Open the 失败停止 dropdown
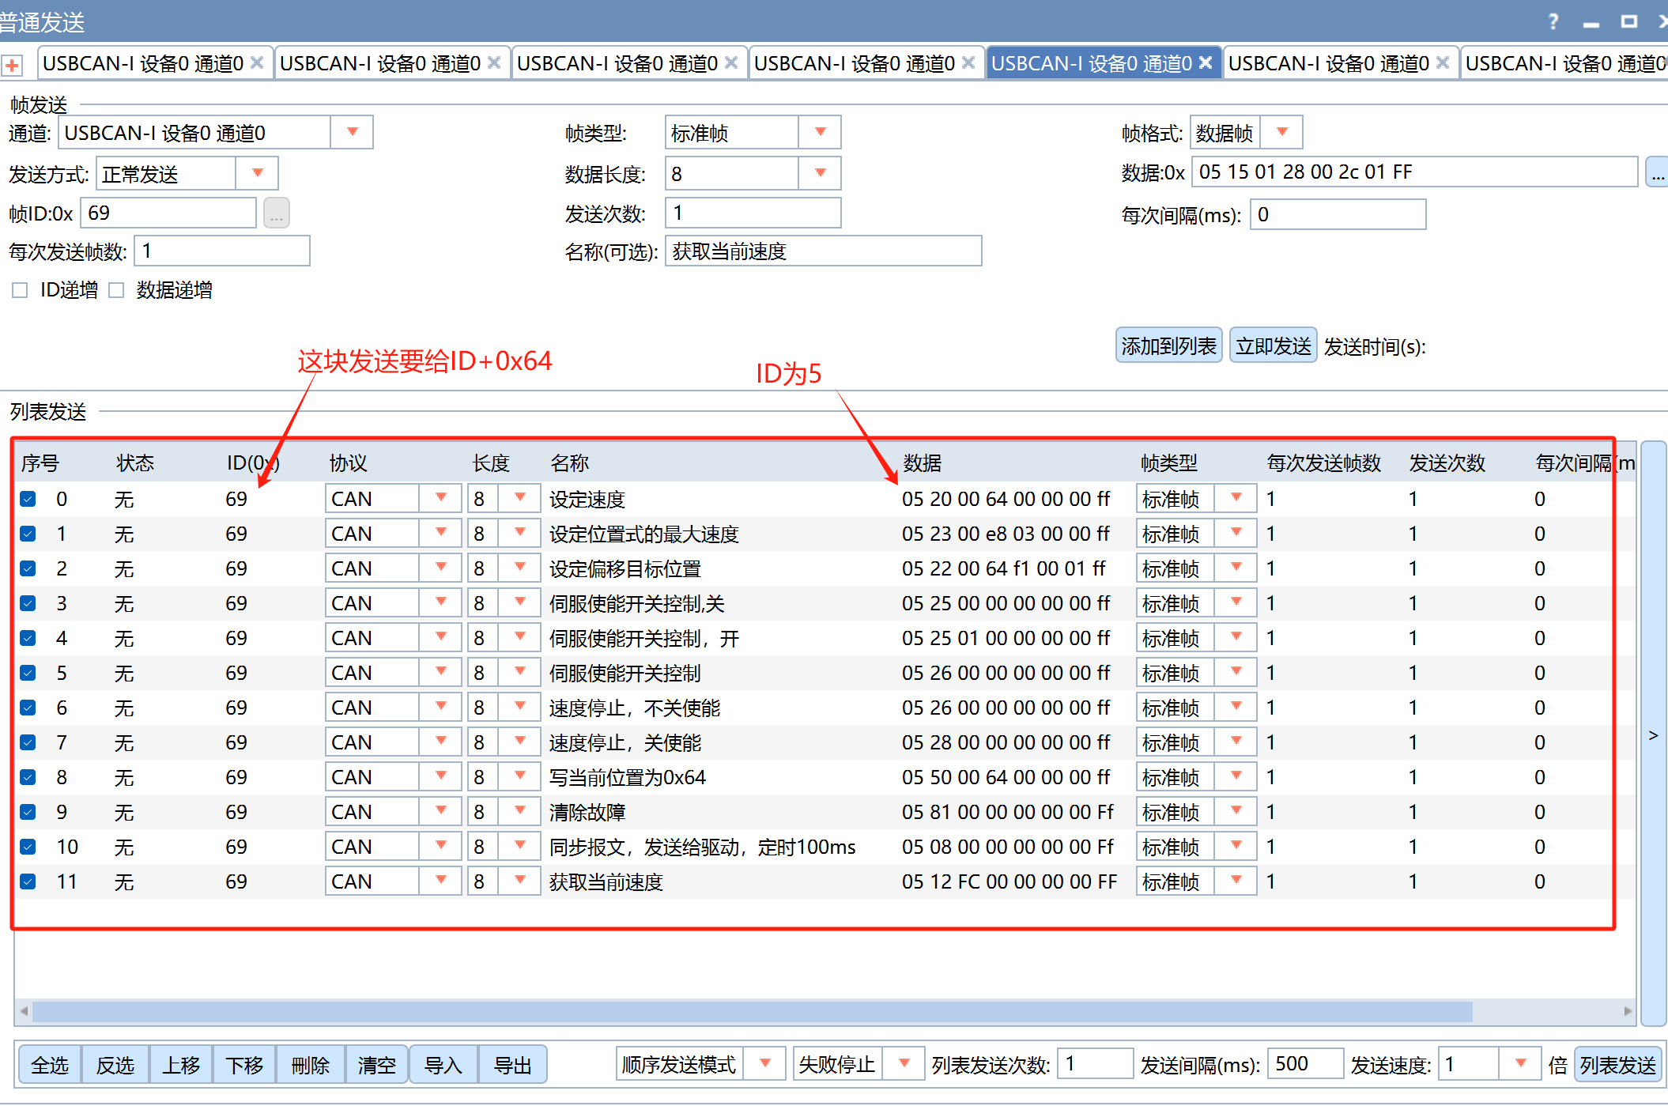The image size is (1668, 1106). 904,1064
